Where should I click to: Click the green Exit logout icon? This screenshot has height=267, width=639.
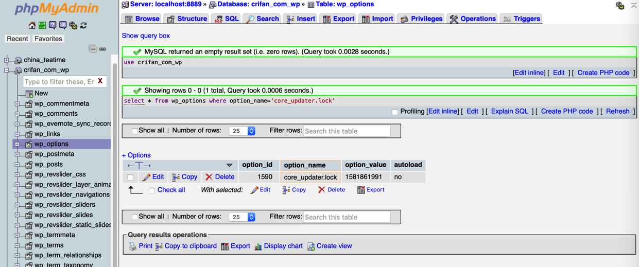(42, 25)
